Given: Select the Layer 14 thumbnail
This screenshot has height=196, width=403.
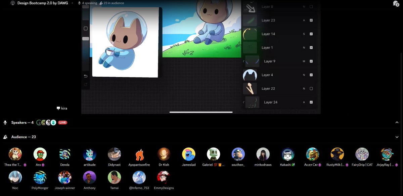Looking at the screenshot, I should [250, 34].
